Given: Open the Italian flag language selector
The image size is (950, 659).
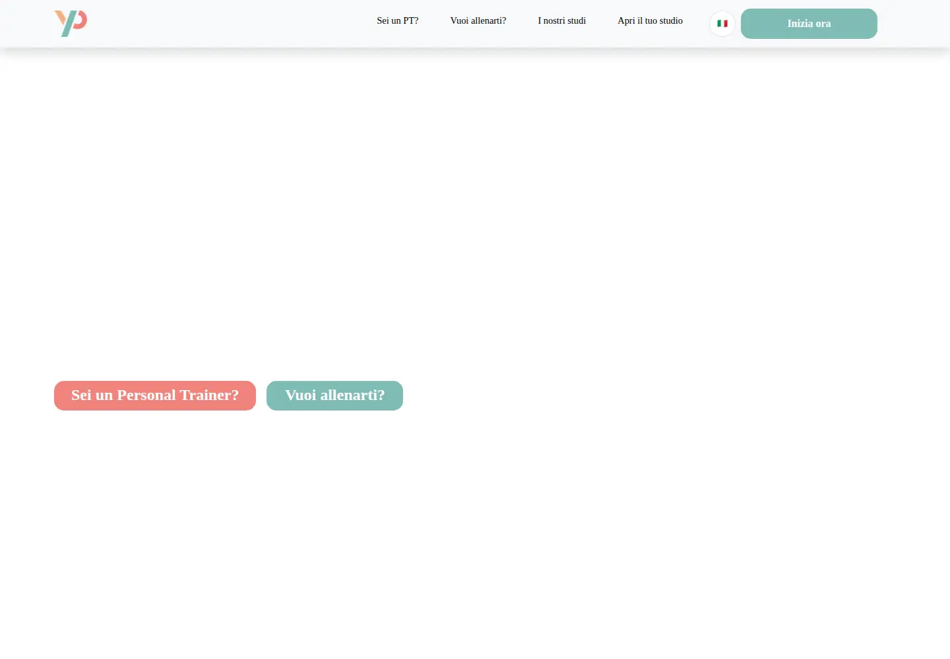Looking at the screenshot, I should click(722, 24).
